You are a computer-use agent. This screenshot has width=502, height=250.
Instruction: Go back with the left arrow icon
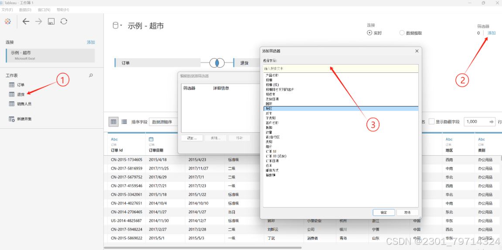26,21
